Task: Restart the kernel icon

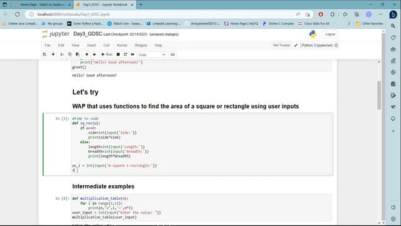Action: 125,55
